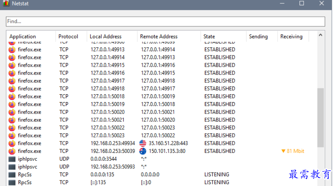Click firefox.exe name on local port 50020 row

tap(29, 112)
